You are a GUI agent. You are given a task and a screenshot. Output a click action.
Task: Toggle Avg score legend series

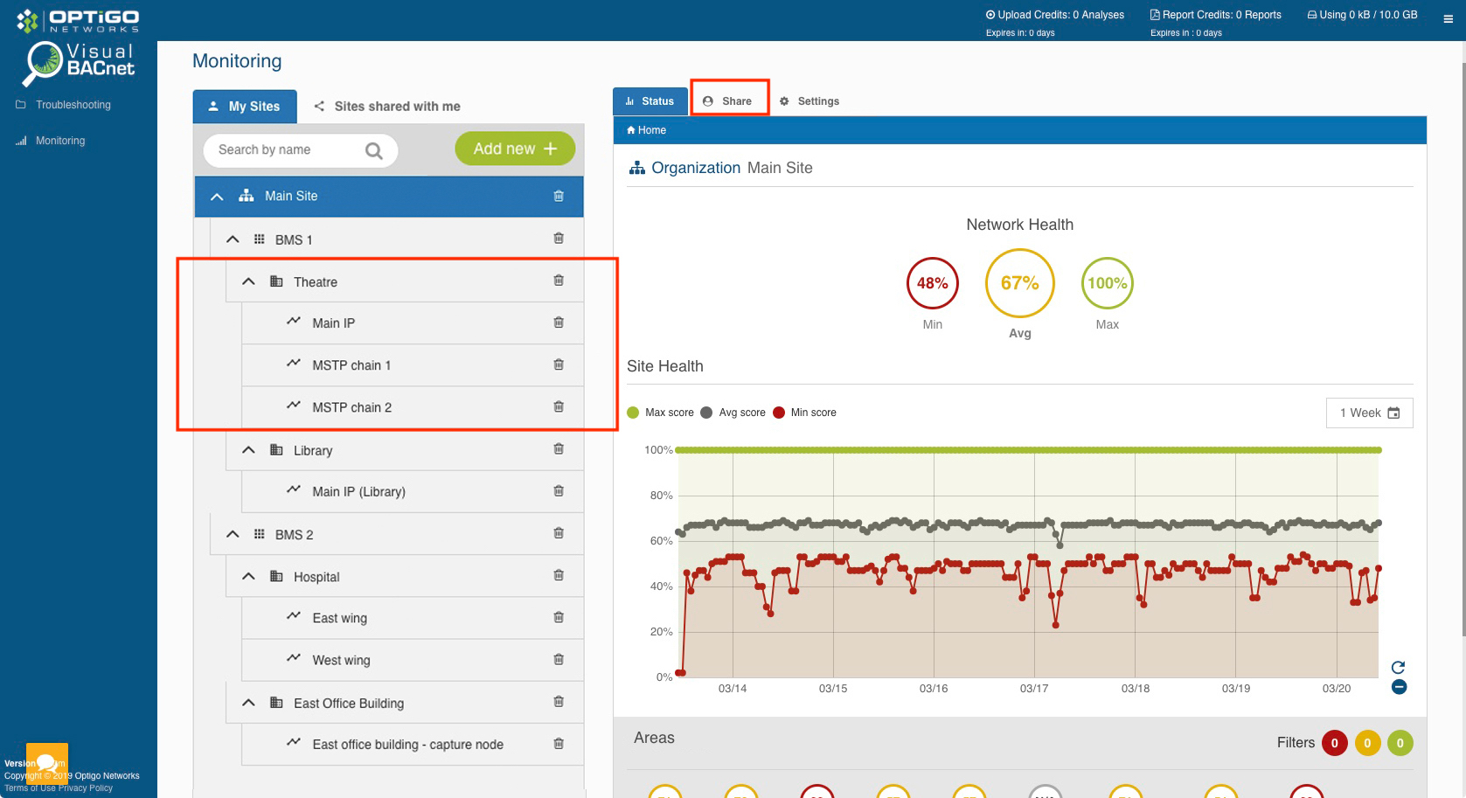click(733, 413)
